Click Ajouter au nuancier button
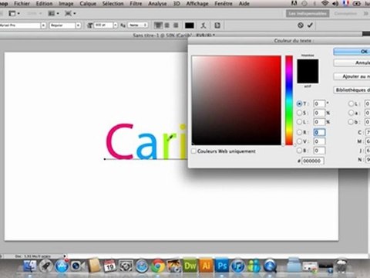 (x=351, y=76)
